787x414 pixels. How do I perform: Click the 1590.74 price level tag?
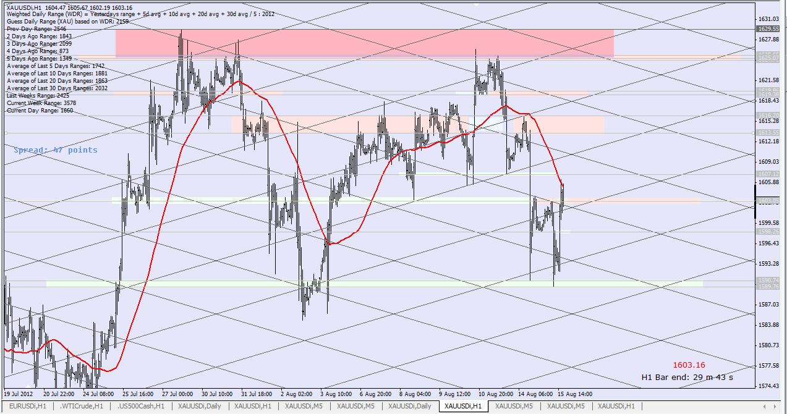[768, 280]
